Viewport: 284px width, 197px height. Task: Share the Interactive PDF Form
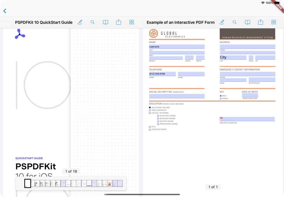(261, 22)
